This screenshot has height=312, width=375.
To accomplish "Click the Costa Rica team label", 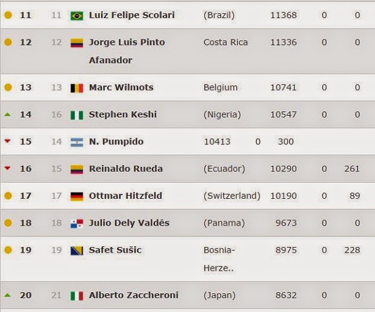I will 226,43.
